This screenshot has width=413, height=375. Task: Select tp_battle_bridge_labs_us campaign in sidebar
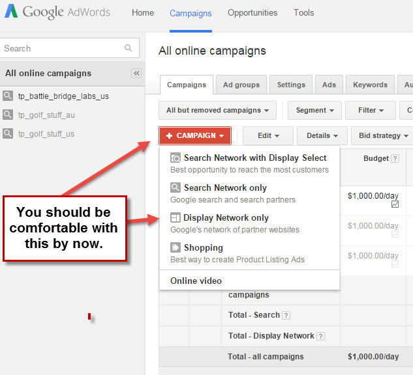click(x=63, y=96)
